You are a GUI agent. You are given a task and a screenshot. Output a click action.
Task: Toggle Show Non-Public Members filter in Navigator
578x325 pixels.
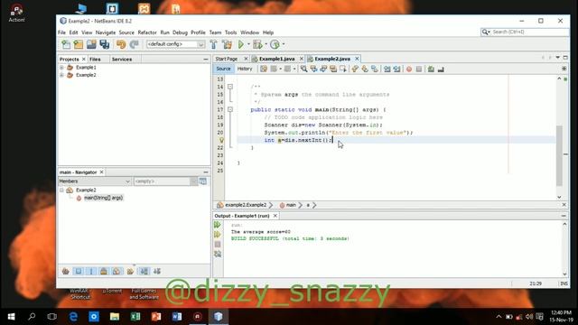coord(104,271)
